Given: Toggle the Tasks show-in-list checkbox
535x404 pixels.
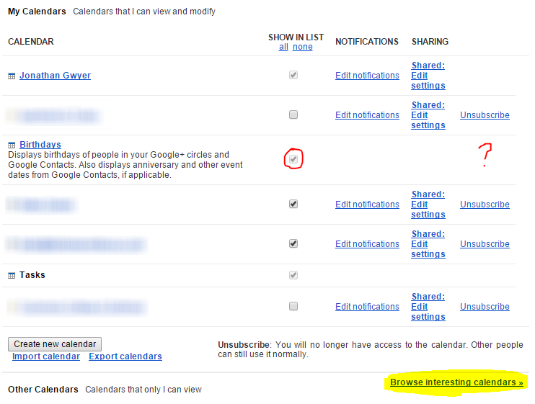Looking at the screenshot, I should point(293,275).
